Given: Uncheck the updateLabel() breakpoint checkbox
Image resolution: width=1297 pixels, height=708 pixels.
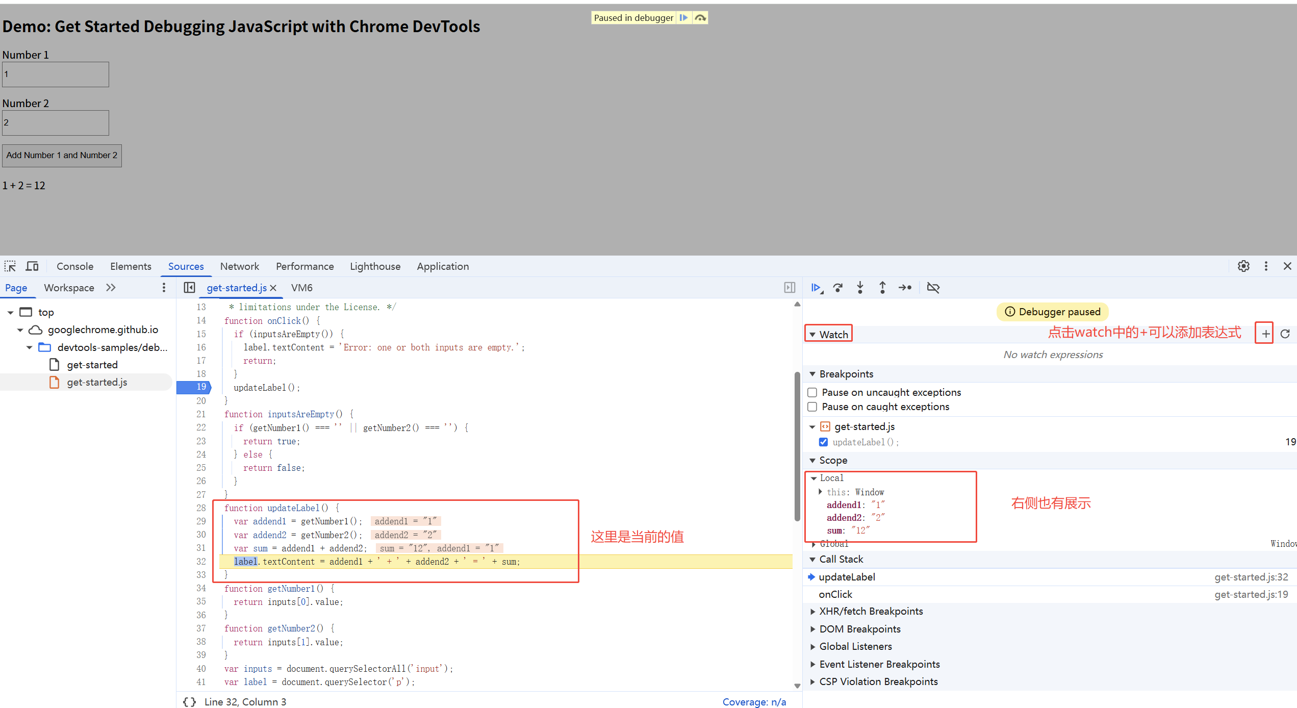Looking at the screenshot, I should (x=823, y=442).
